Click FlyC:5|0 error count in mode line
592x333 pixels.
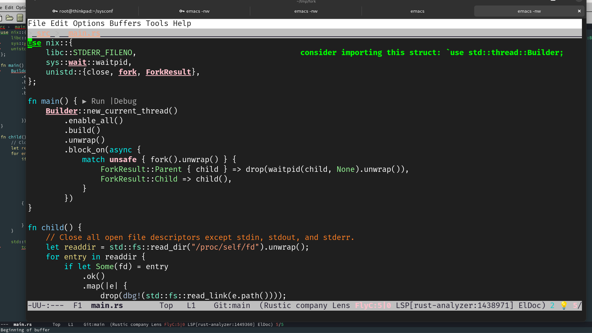tap(373, 305)
